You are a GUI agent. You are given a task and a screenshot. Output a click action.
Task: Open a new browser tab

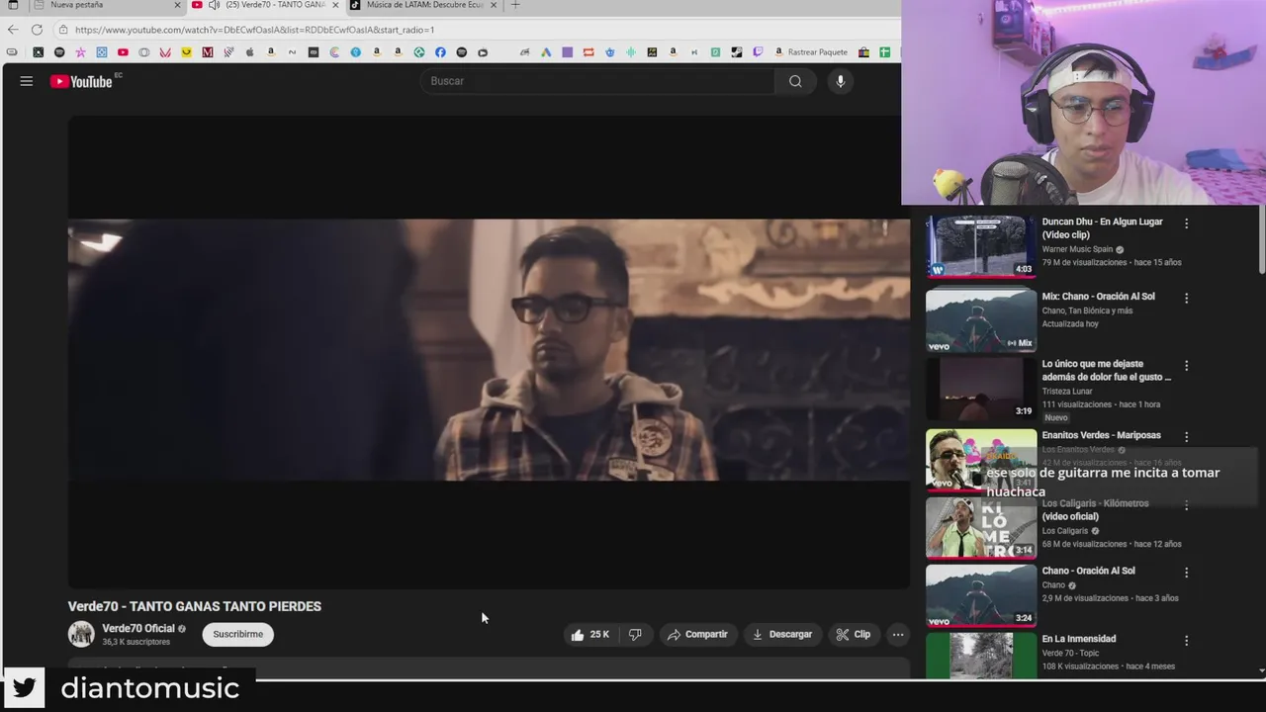pos(515,5)
